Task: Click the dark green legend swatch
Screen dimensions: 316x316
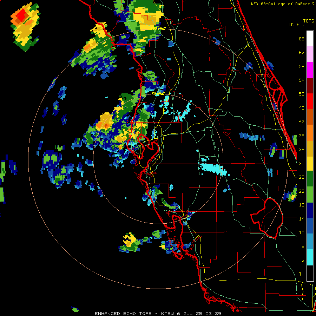Action: click(x=310, y=179)
